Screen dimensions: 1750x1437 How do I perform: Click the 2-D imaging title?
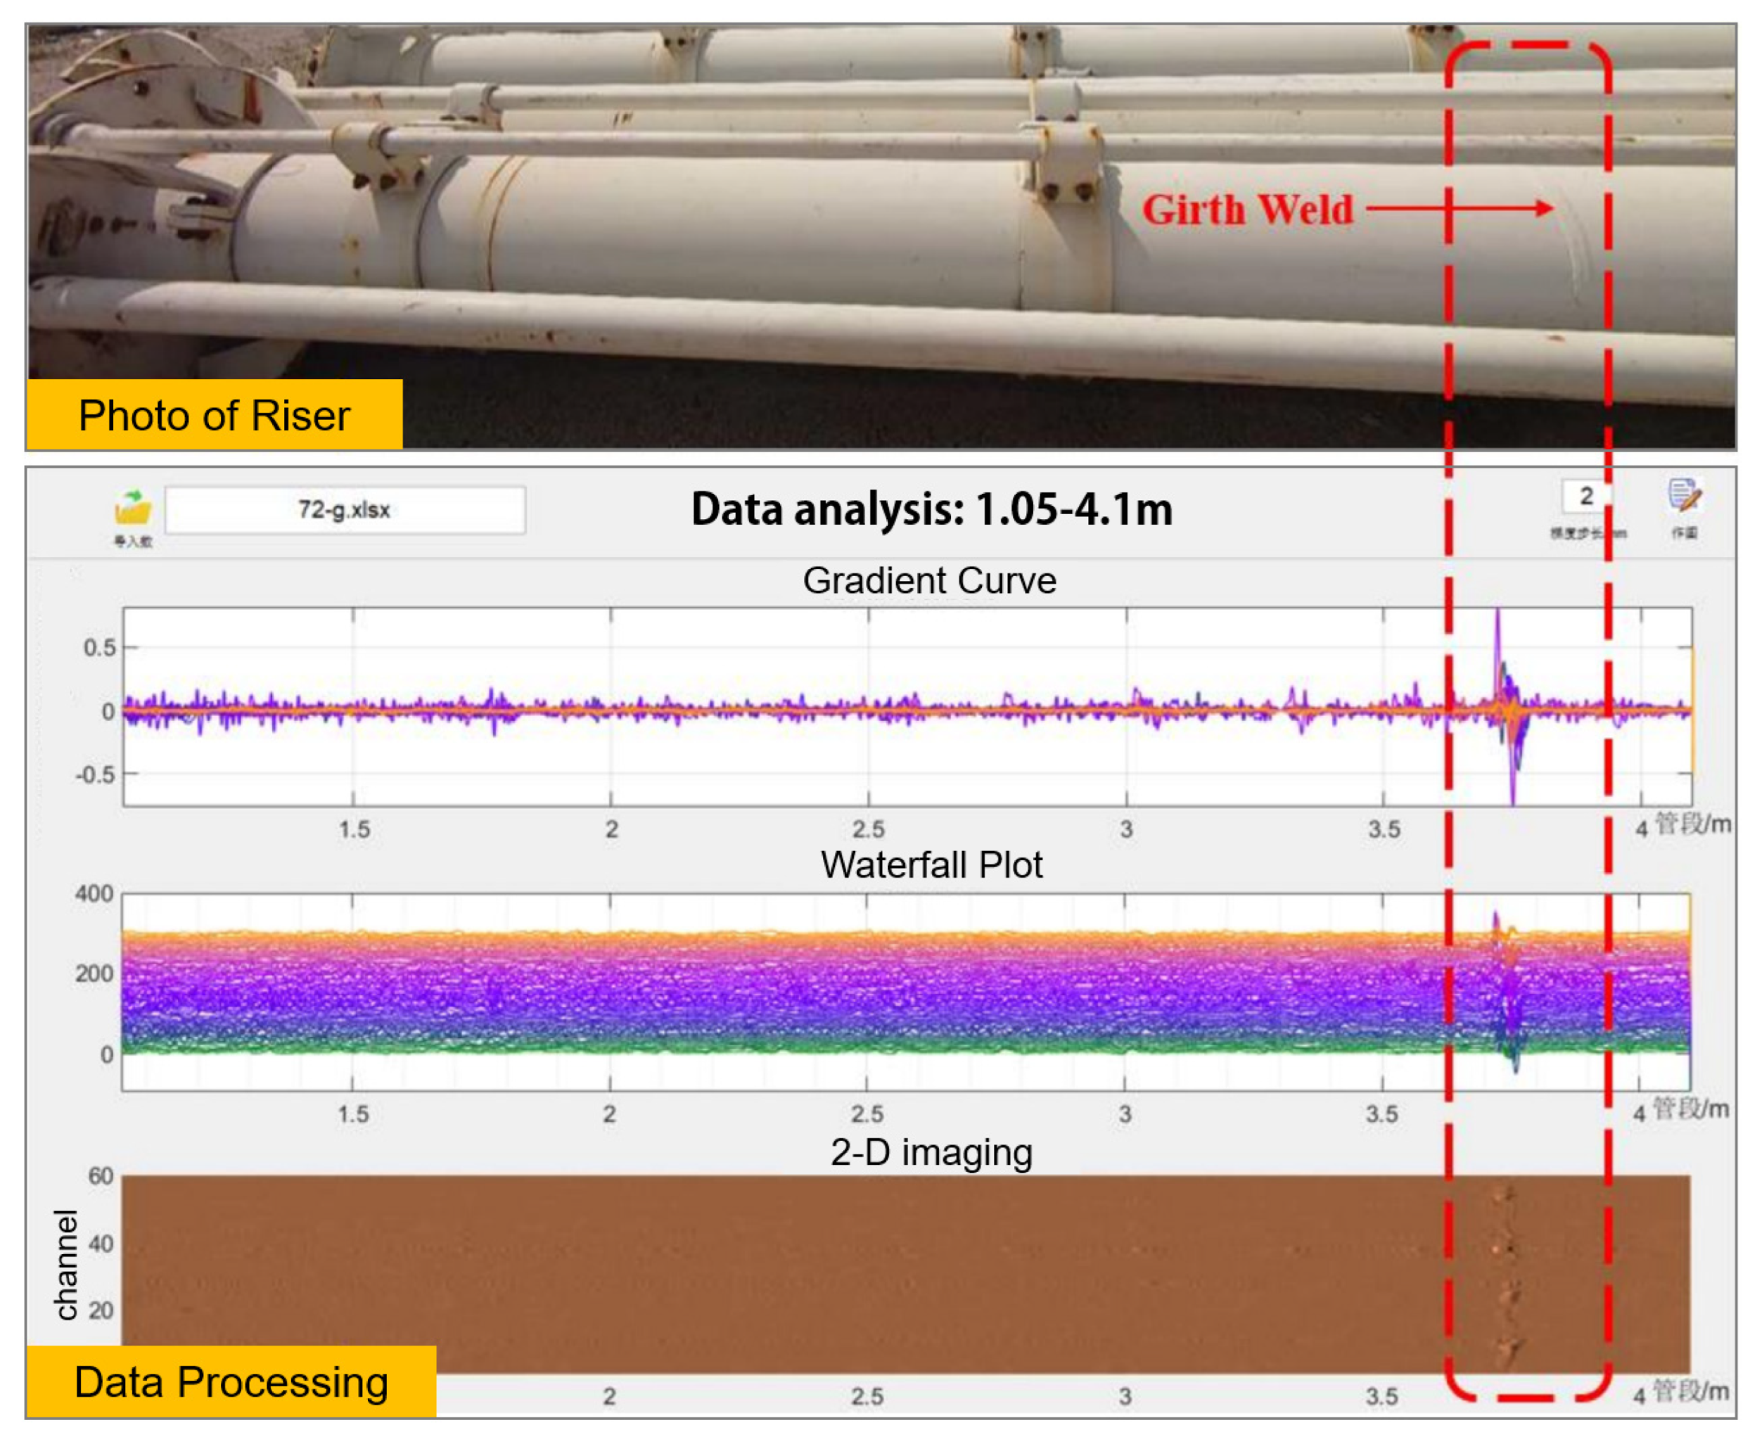[931, 1153]
